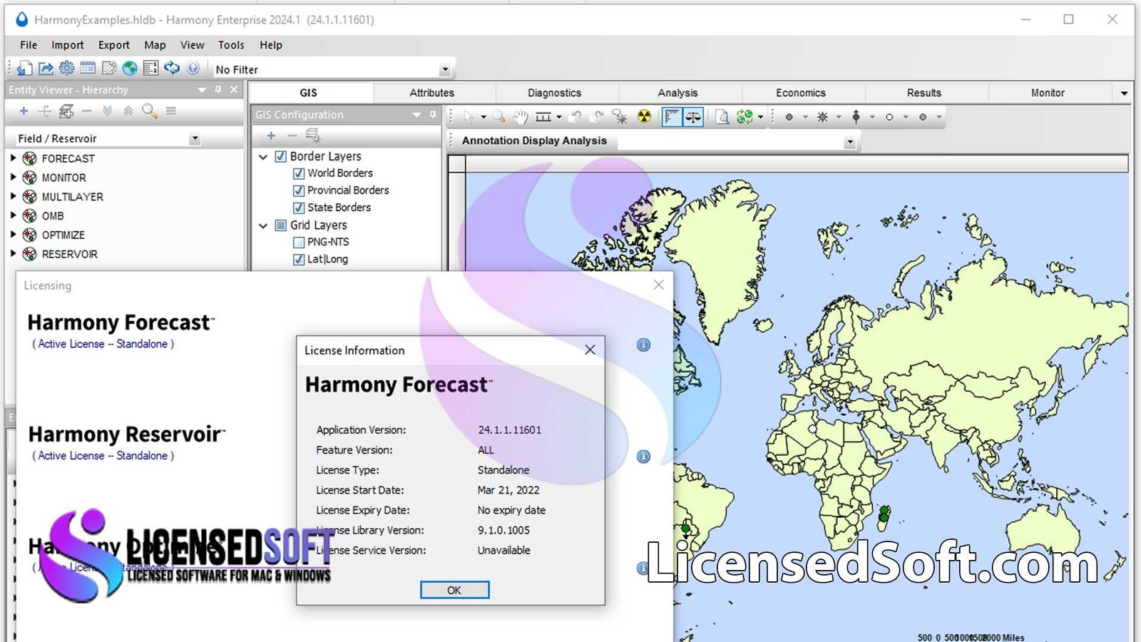Select the OMB entity row
1141x642 pixels.
pos(53,215)
